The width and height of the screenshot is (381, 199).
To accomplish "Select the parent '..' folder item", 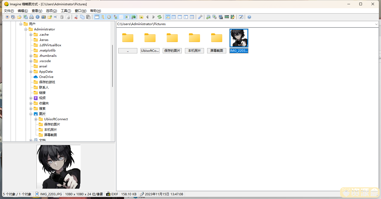I will coord(128,41).
